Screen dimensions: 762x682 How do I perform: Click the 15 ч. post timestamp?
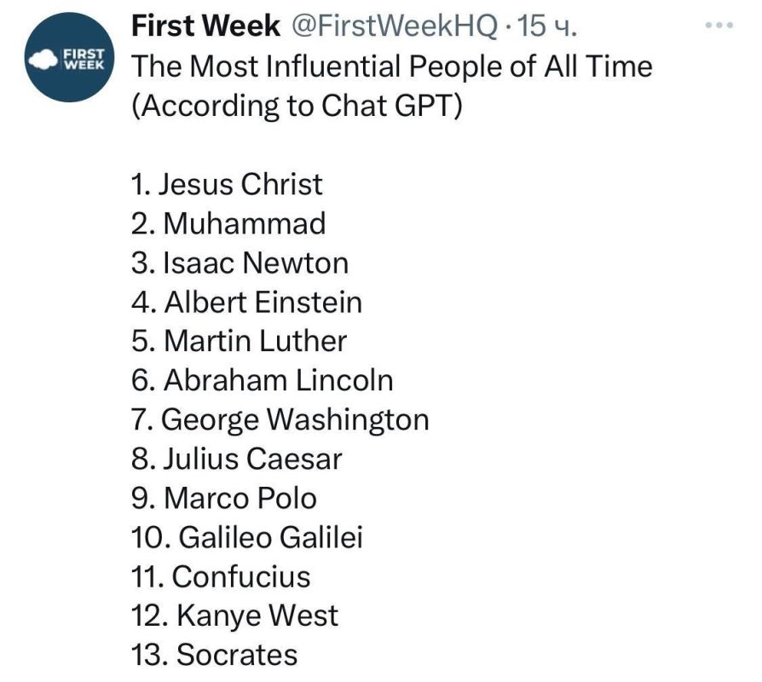[x=548, y=26]
